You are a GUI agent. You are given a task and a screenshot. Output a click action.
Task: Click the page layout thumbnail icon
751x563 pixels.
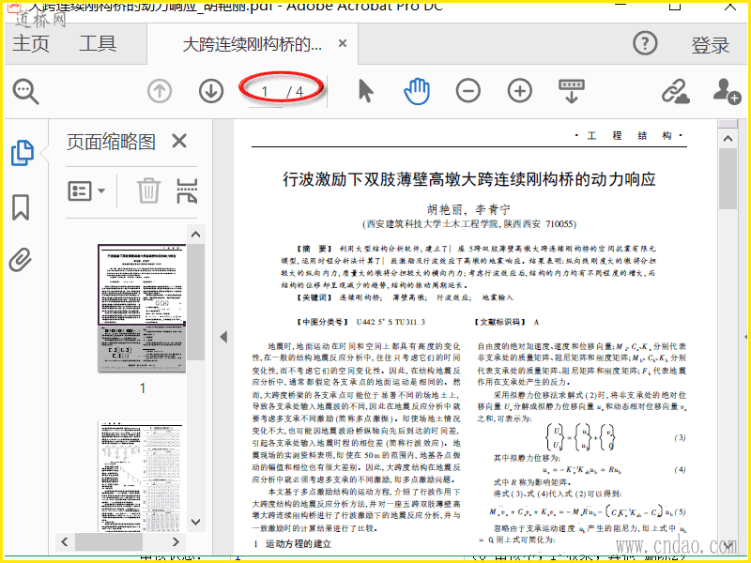[x=187, y=190]
